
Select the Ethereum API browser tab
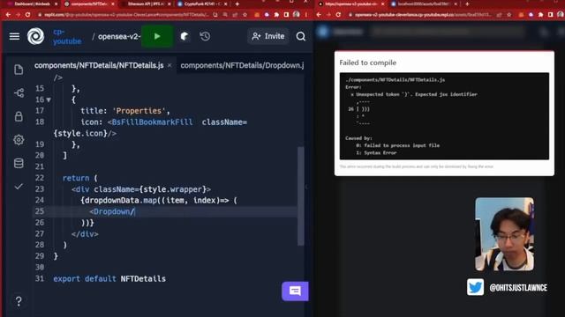coord(145,4)
